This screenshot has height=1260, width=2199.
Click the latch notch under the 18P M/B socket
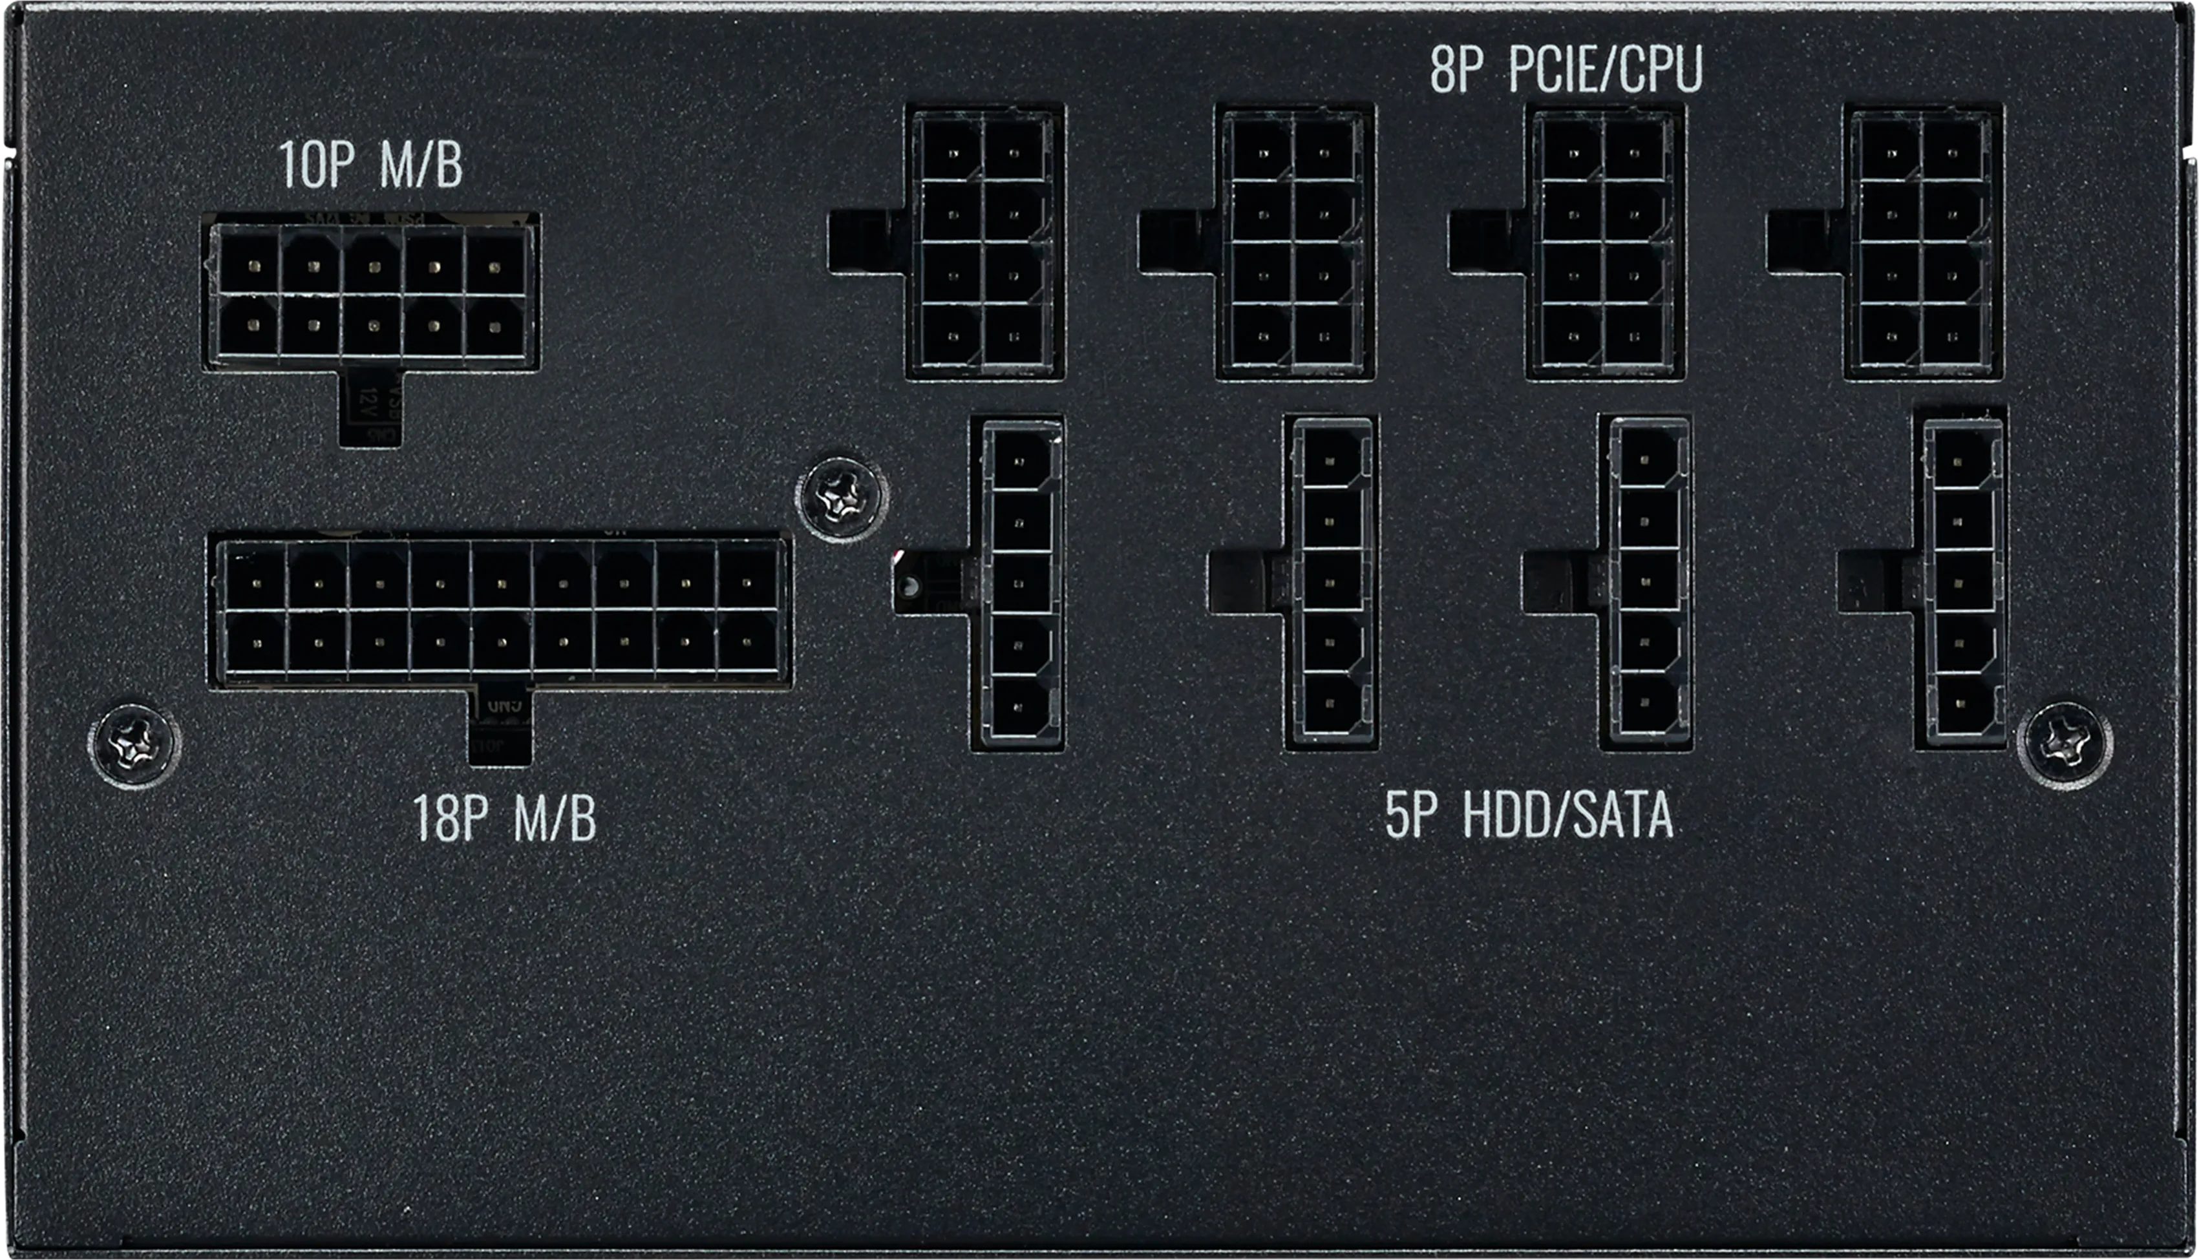[x=500, y=727]
